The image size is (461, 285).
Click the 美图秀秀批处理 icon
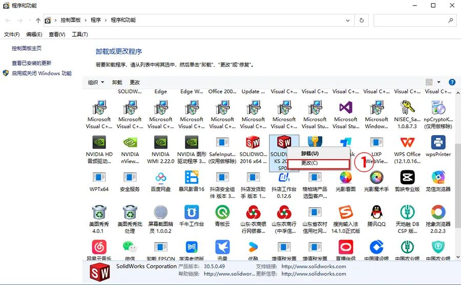(x=130, y=212)
